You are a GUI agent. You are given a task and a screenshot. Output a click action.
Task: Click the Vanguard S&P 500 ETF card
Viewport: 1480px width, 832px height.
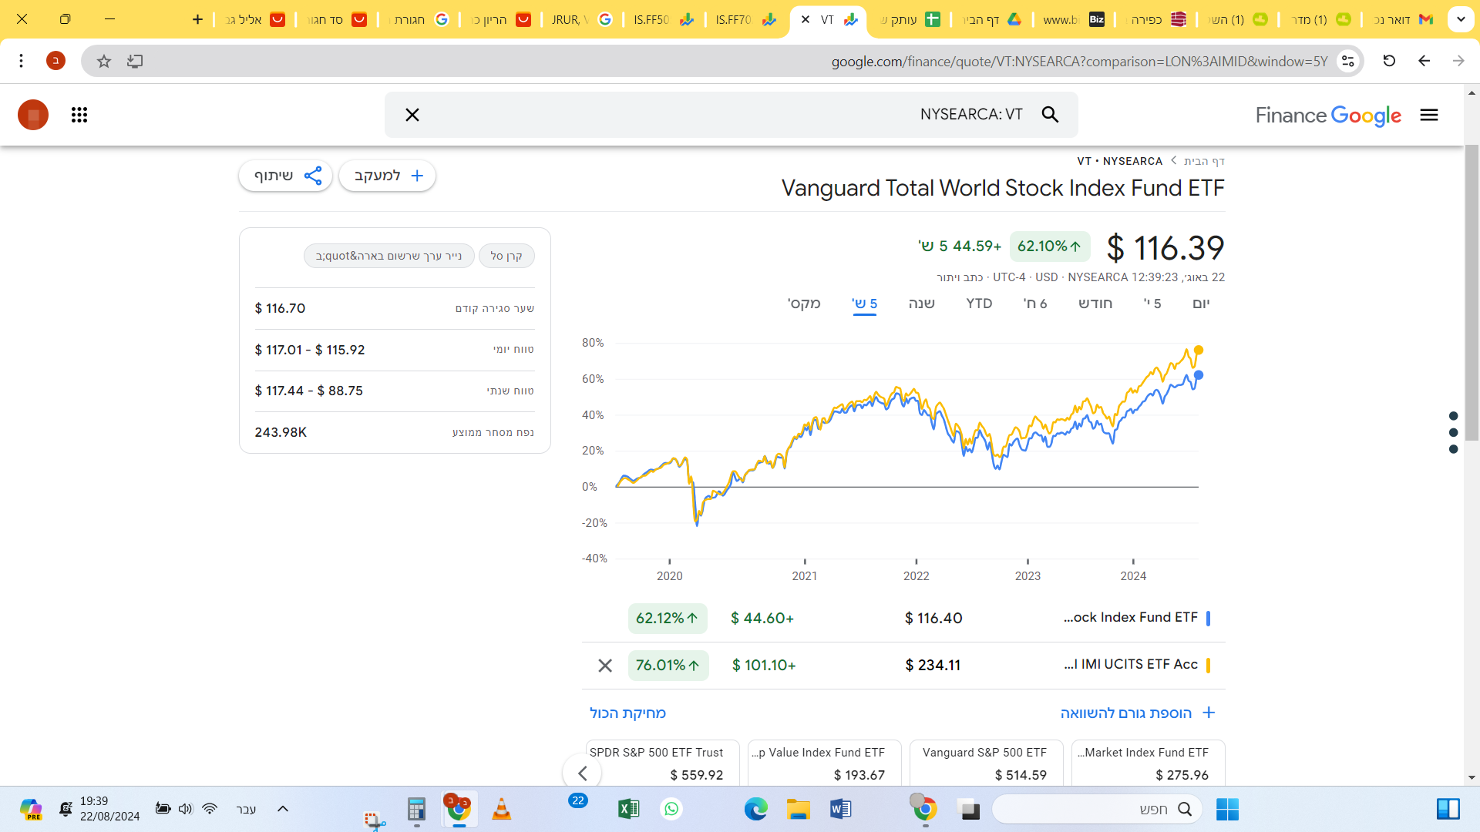pos(986,763)
